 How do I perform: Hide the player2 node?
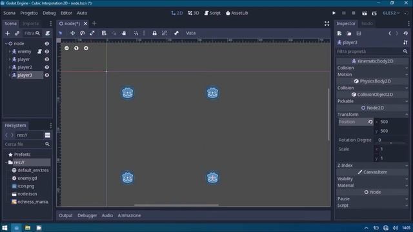coord(47,67)
